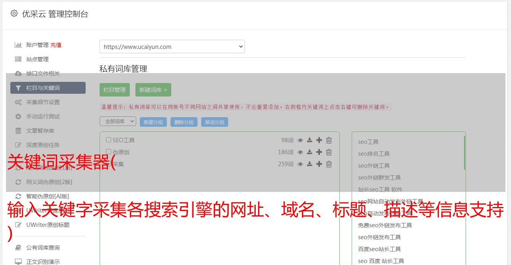Add keywords to the 伪原创 library
Screen dimensions: 511x265
[x=319, y=152]
